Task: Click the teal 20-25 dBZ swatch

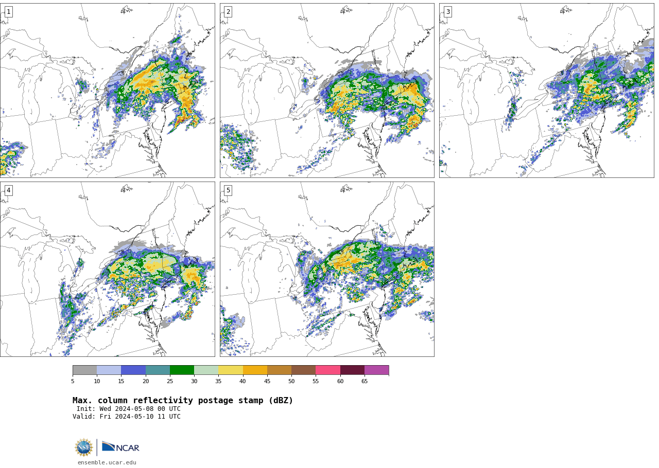Action: point(158,370)
